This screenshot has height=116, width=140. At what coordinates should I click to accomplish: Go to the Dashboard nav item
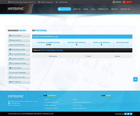(x=64, y=9)
